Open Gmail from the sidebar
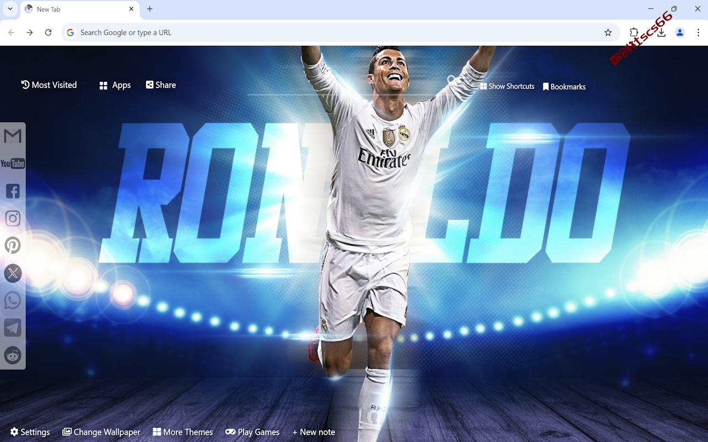 coord(13,136)
